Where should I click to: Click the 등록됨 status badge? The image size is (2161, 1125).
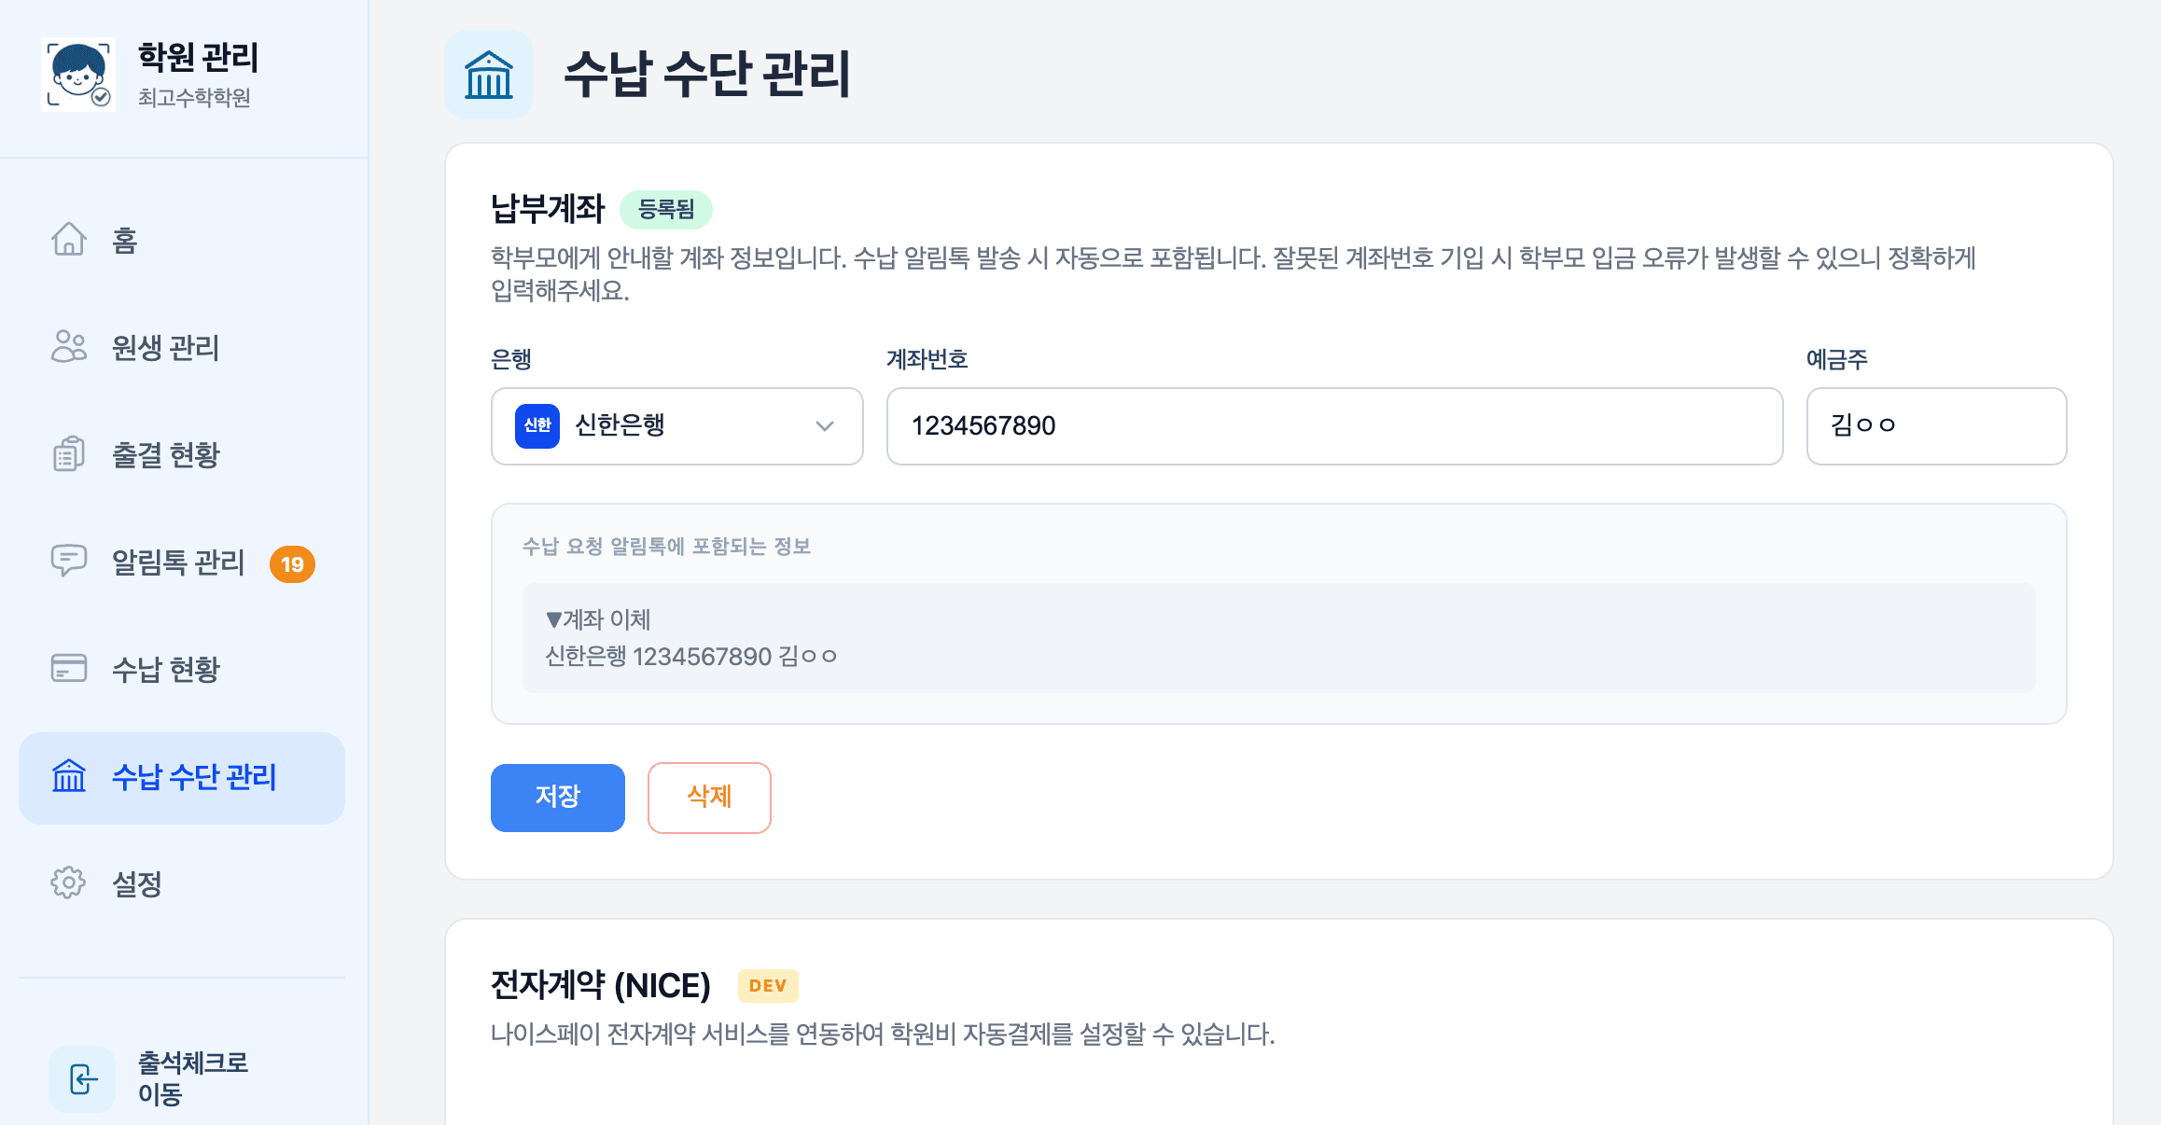pyautogui.click(x=665, y=210)
